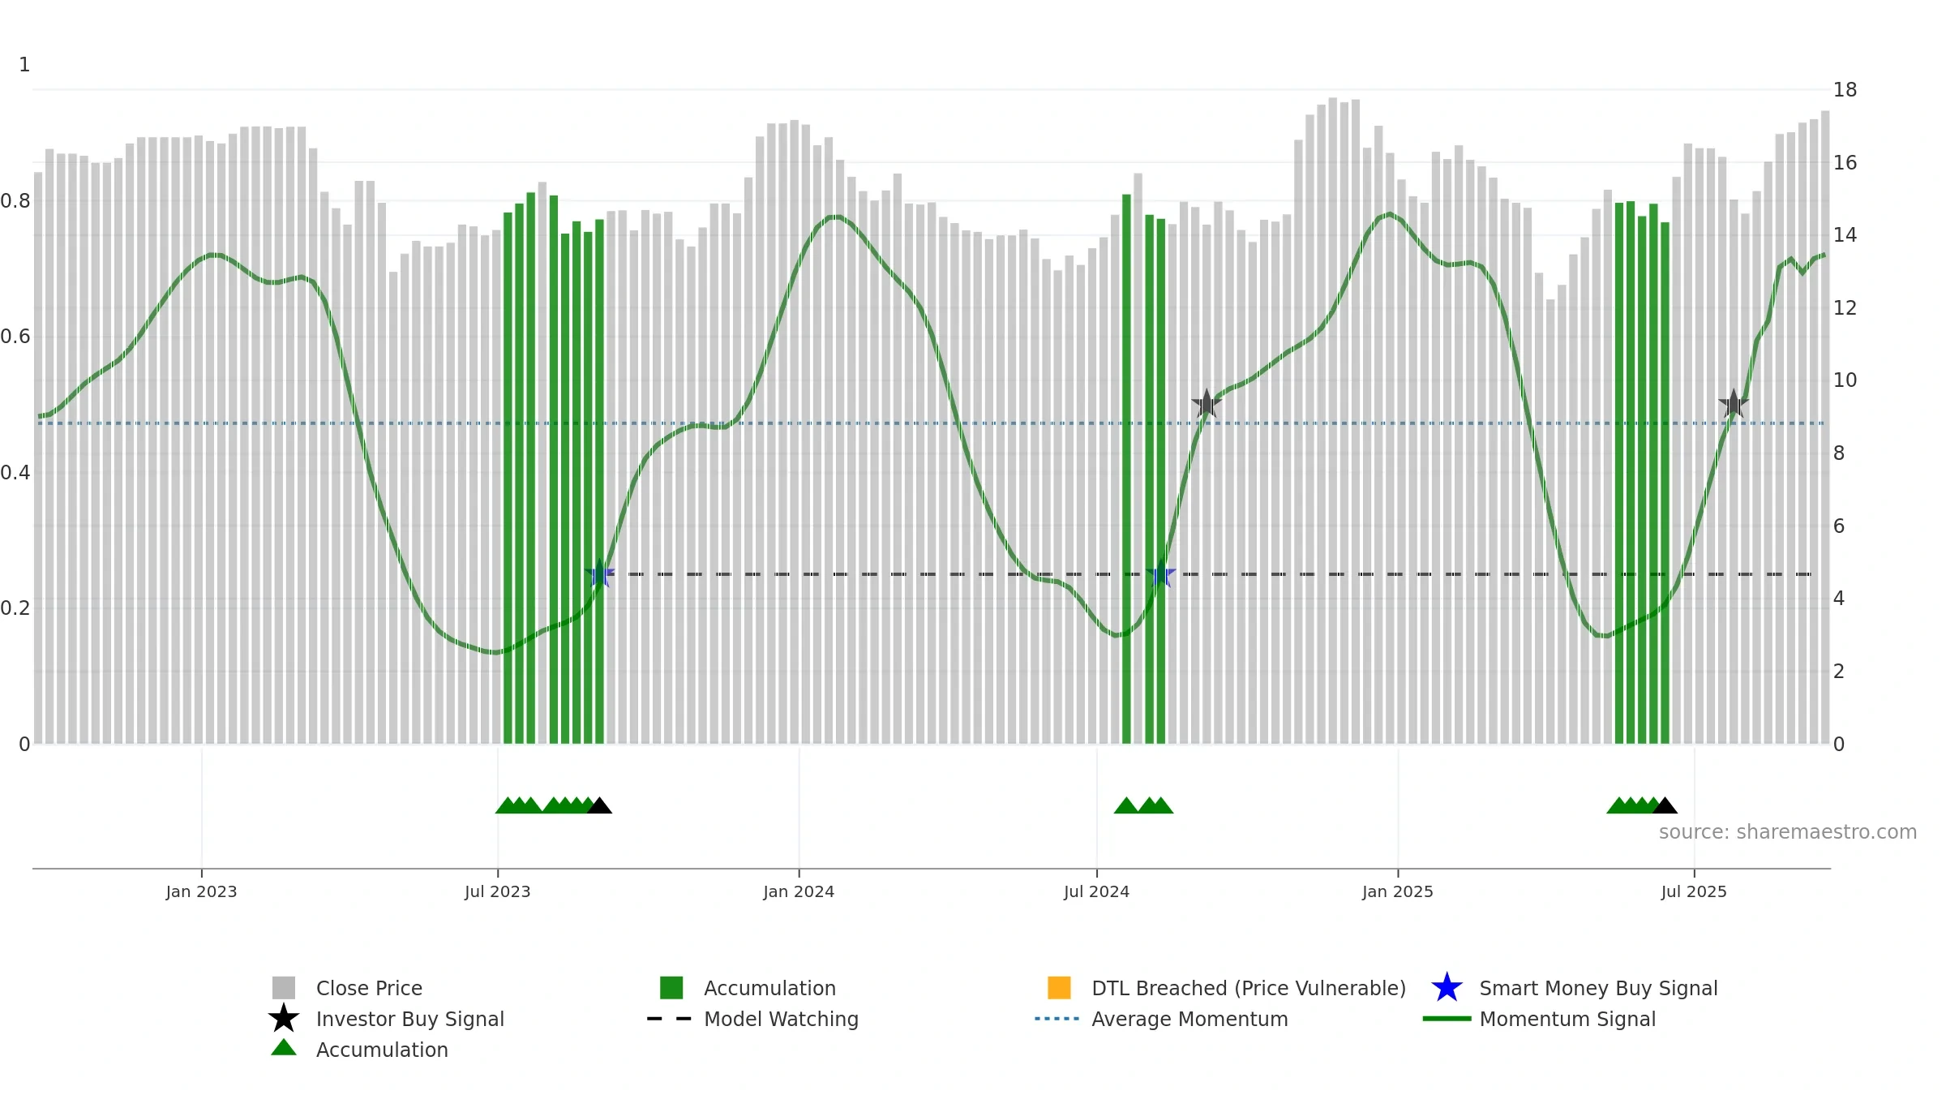The image size is (1946, 1095).
Task: Select the blue star marker after Jul 2024
Action: (1160, 574)
